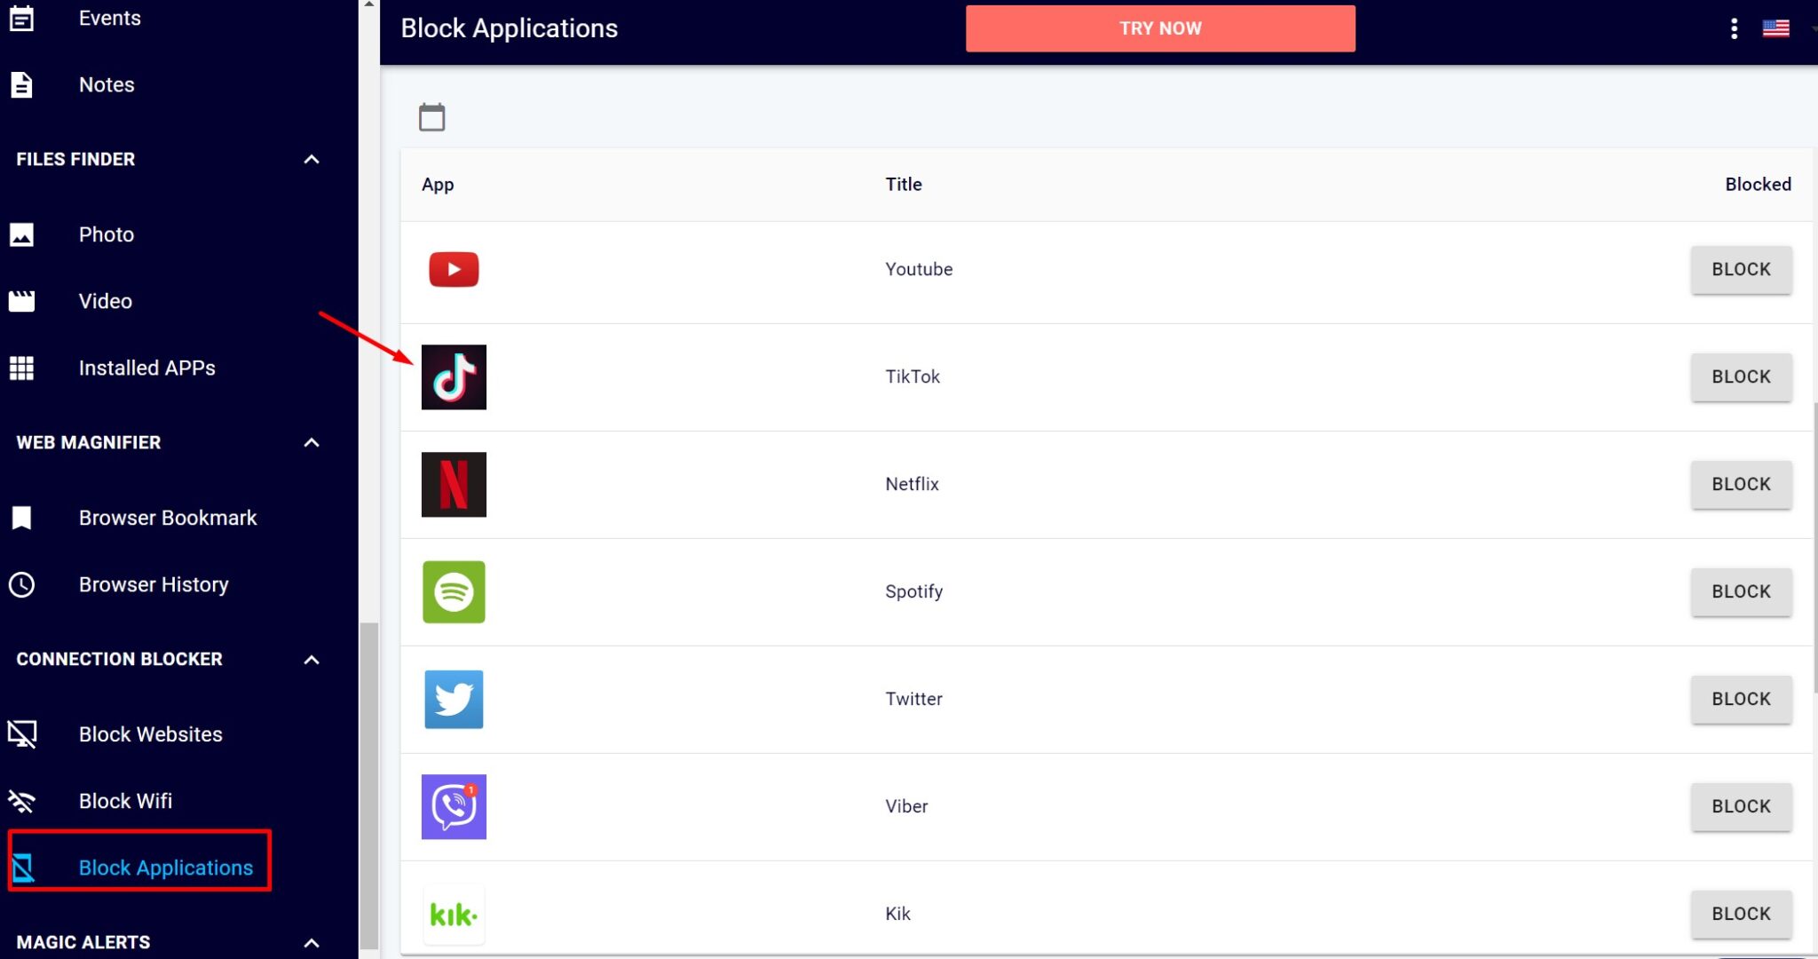Click the Block Applications sidebar icon

pyautogui.click(x=24, y=868)
